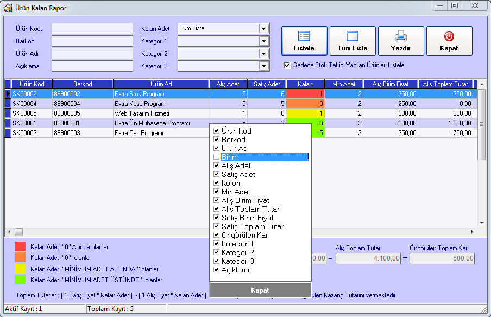This screenshot has width=491, height=317.
Task: Click the Ürün Adı input field
Action: coord(92,54)
